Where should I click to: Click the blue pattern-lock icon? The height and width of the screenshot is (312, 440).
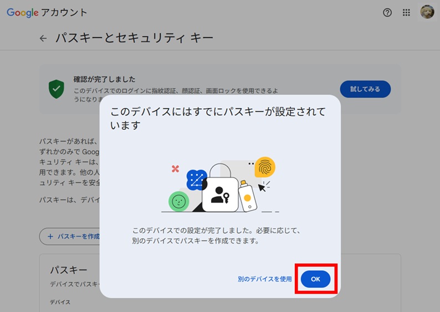(x=196, y=180)
